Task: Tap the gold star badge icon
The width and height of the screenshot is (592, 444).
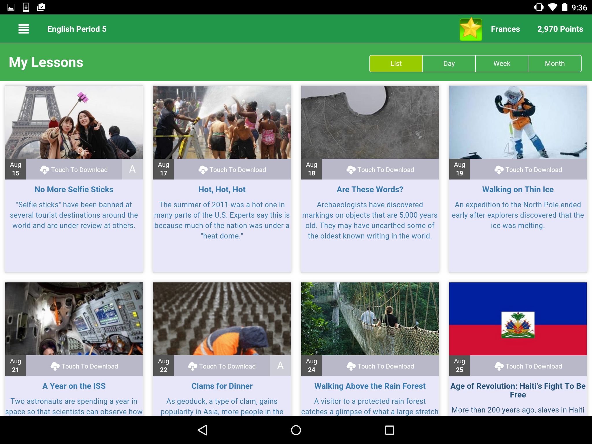Action: point(471,29)
